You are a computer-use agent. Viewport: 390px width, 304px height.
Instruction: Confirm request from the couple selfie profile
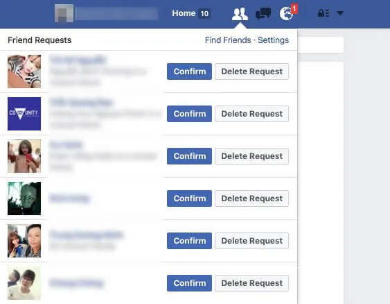(x=189, y=241)
